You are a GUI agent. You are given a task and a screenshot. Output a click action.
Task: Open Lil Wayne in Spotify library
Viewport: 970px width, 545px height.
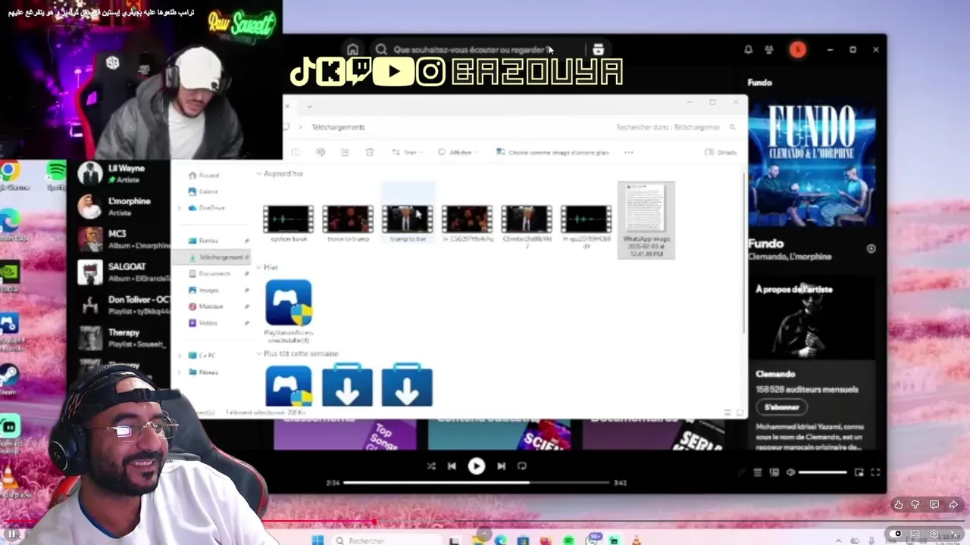(123, 173)
